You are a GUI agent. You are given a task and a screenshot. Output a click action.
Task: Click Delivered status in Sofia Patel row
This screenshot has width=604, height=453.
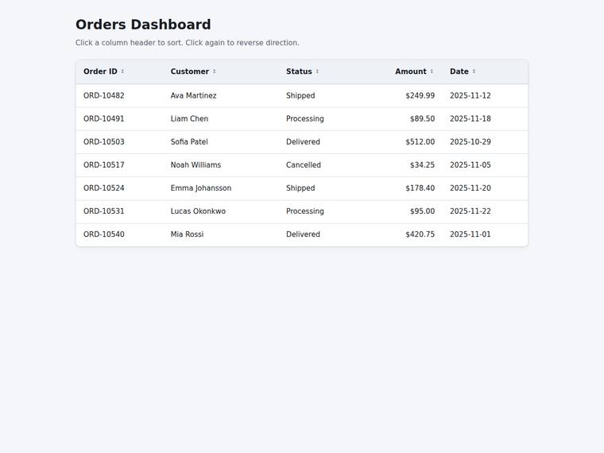(x=303, y=141)
